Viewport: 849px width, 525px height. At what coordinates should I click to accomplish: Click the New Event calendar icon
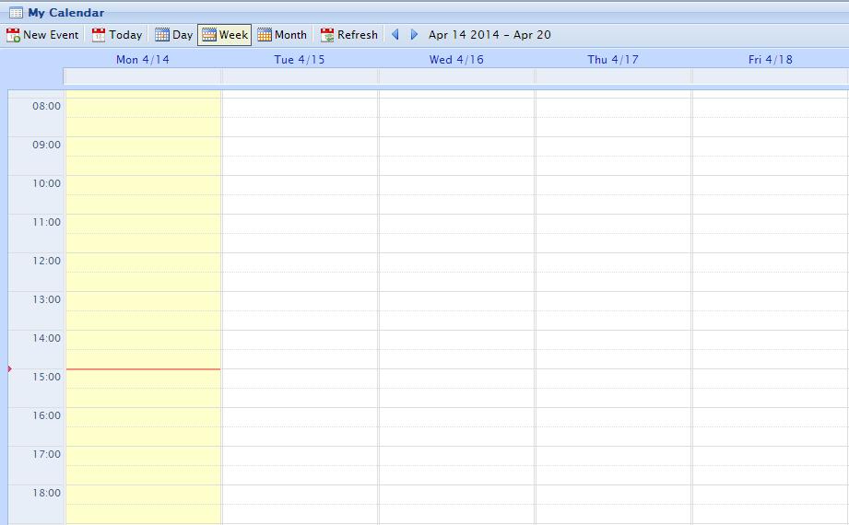(x=13, y=35)
